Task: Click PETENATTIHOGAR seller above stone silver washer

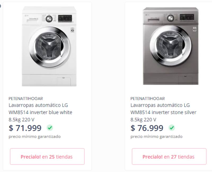Action: coord(148,99)
